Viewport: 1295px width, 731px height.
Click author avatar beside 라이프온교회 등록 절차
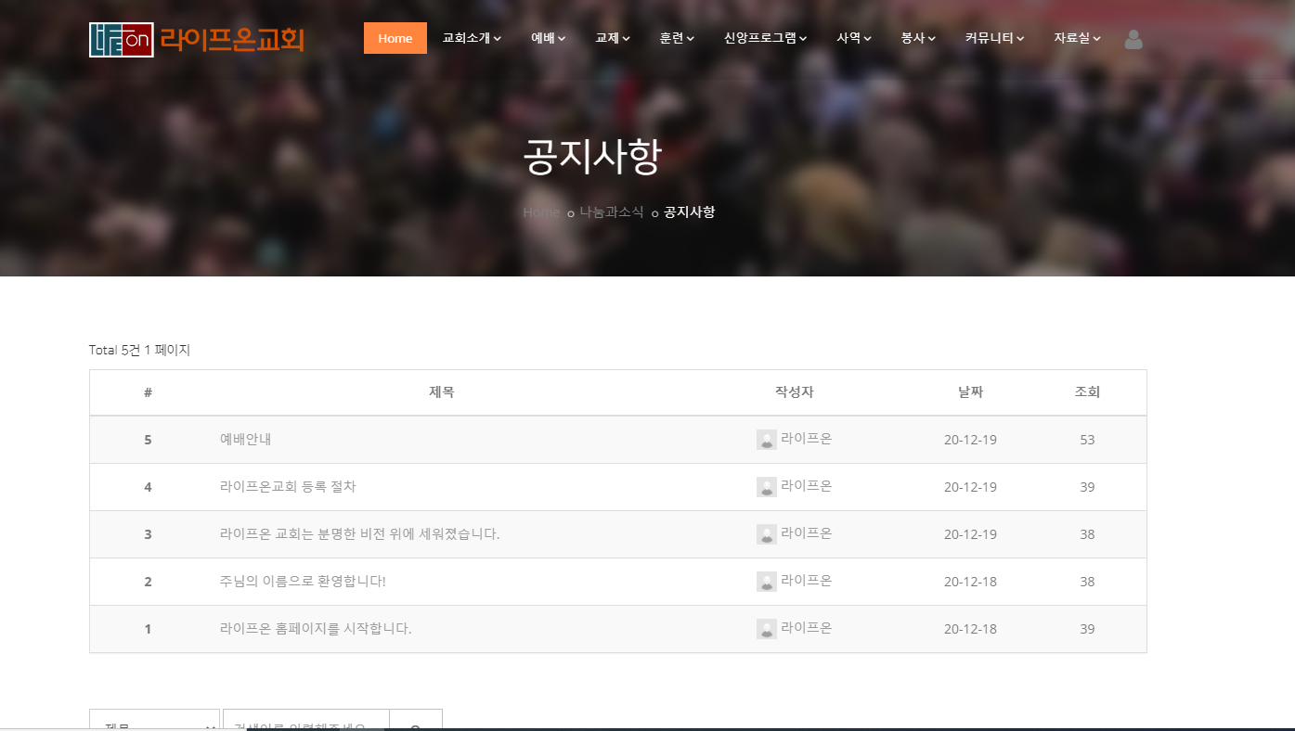coord(766,486)
